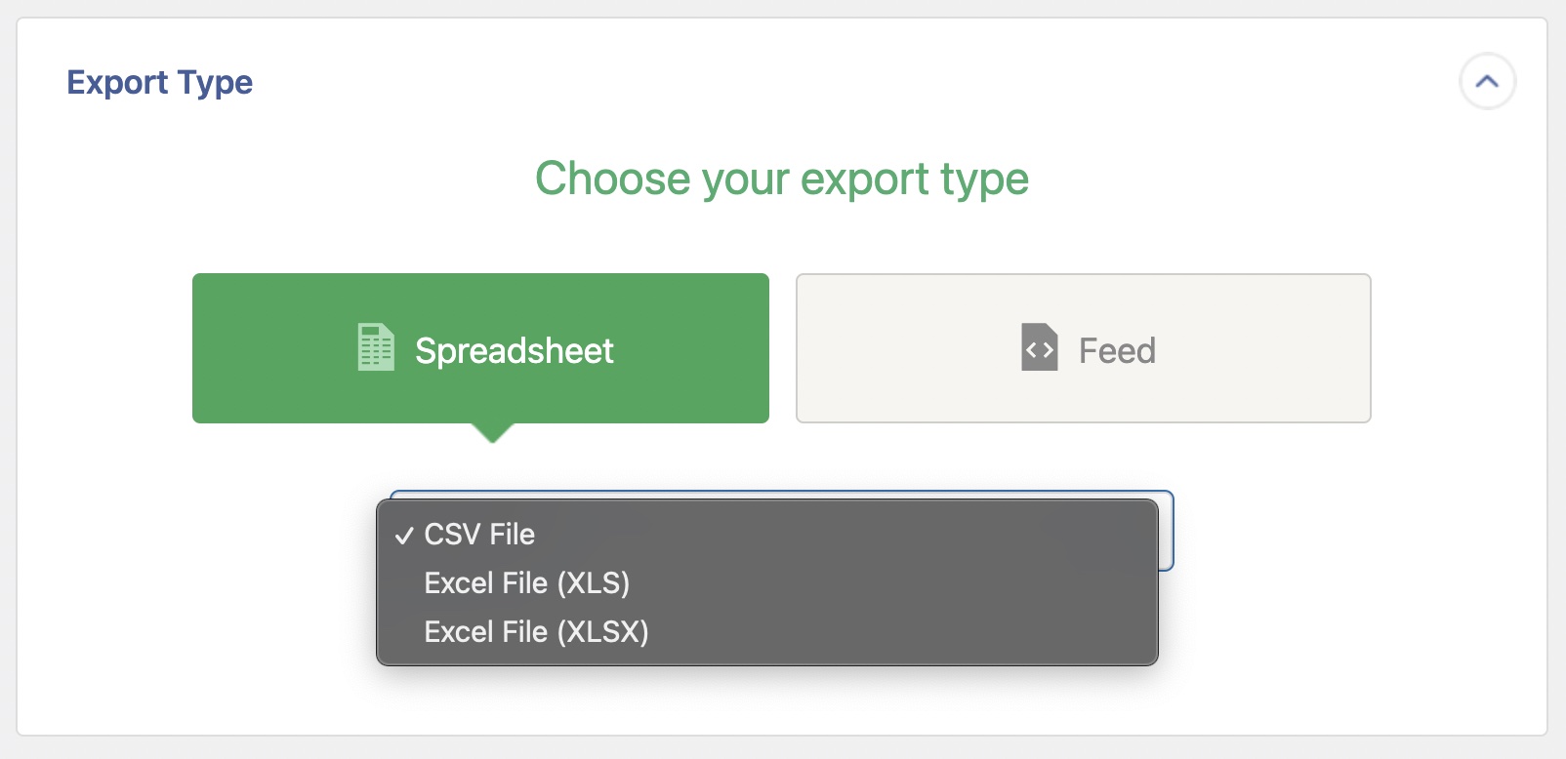Click the green pointer arrow under Spreadsheet
Screen dimensions: 1566x759
tap(493, 432)
